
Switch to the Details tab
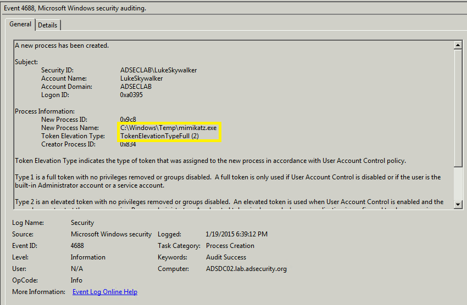[48, 25]
